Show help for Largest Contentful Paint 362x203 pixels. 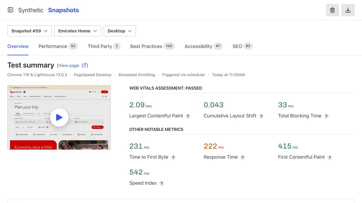coord(188,116)
